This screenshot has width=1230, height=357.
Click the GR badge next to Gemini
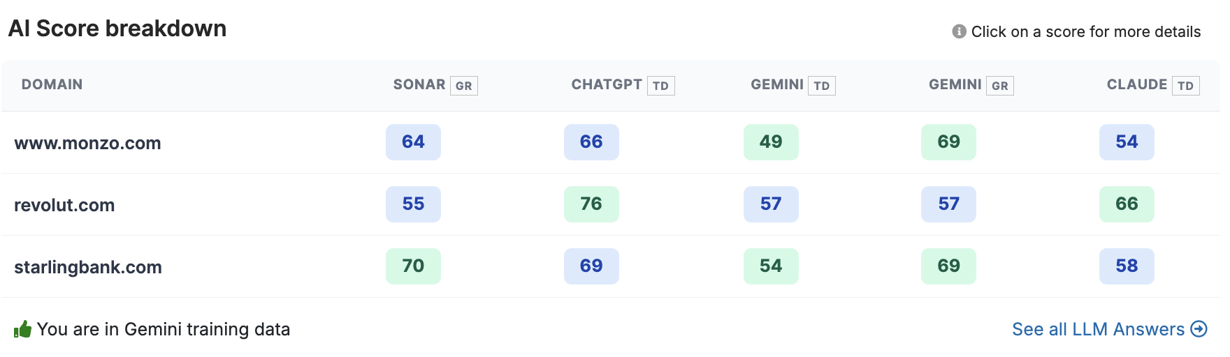tap(999, 86)
